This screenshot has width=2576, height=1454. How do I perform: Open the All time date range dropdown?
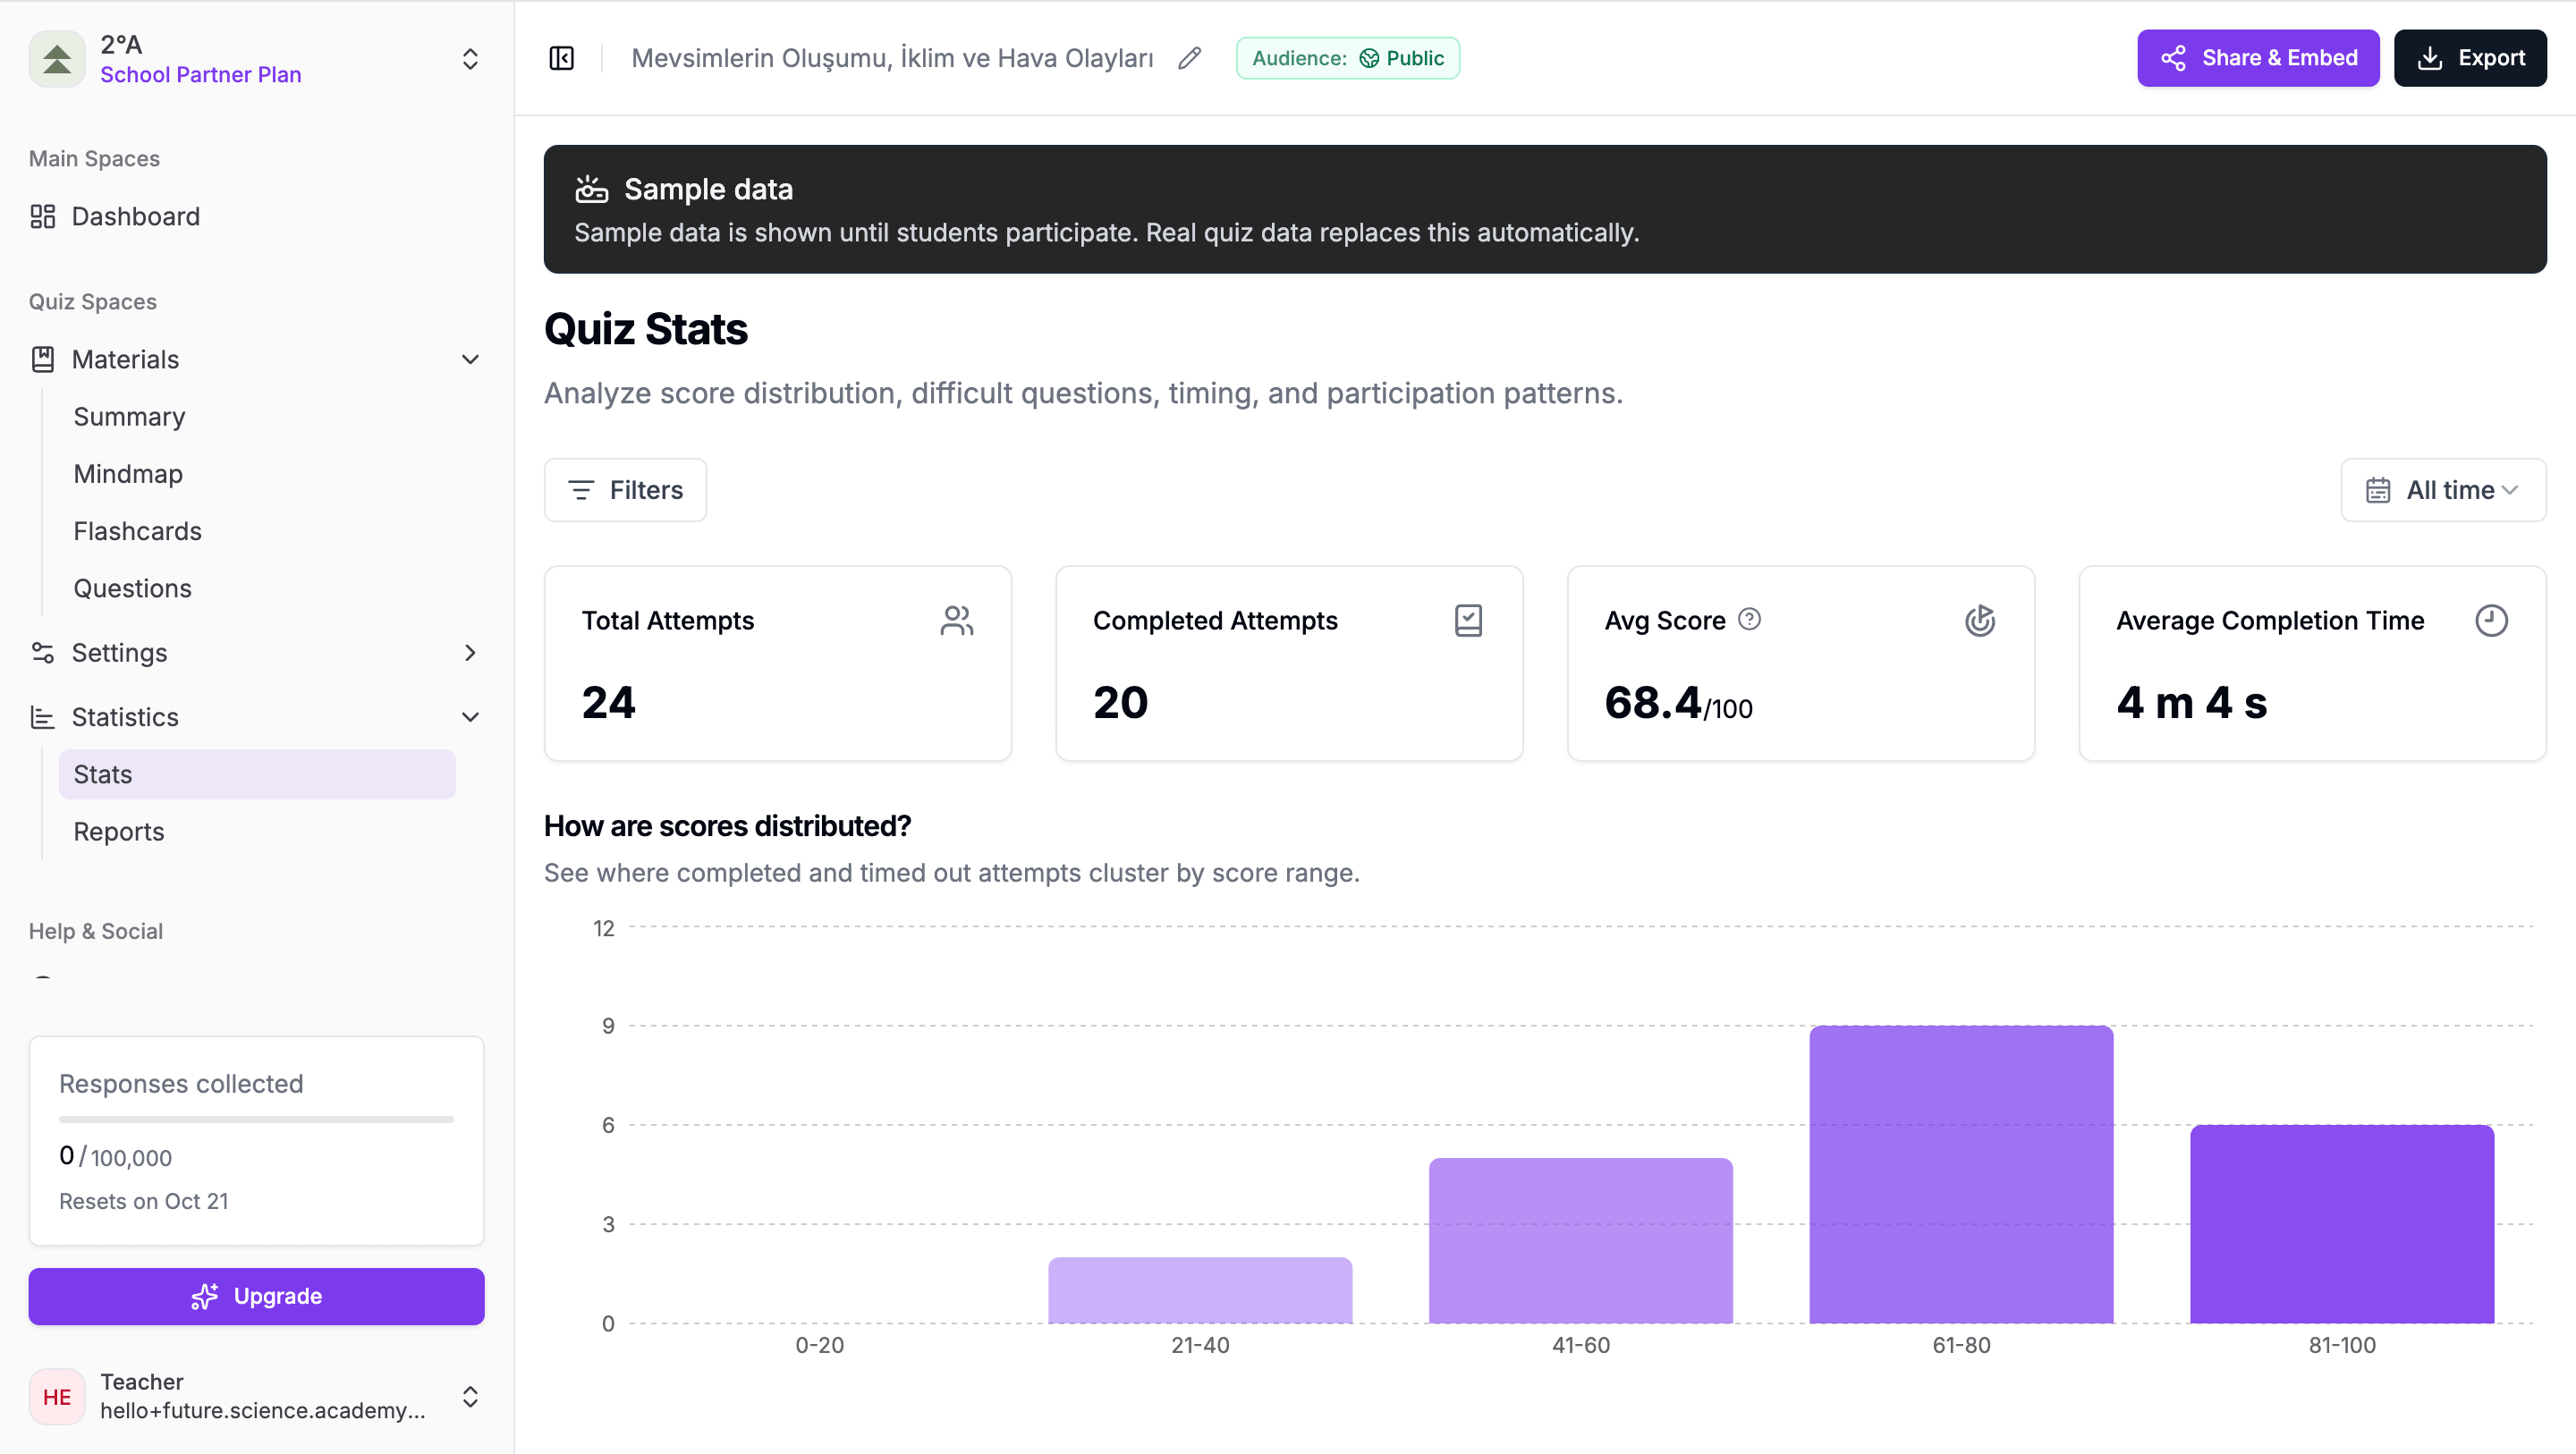(x=2443, y=490)
